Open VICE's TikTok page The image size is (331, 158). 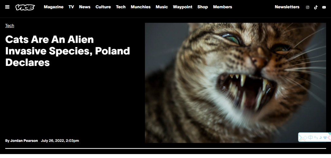coord(316,7)
